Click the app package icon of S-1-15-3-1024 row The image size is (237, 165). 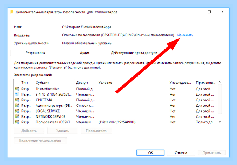click(17, 94)
